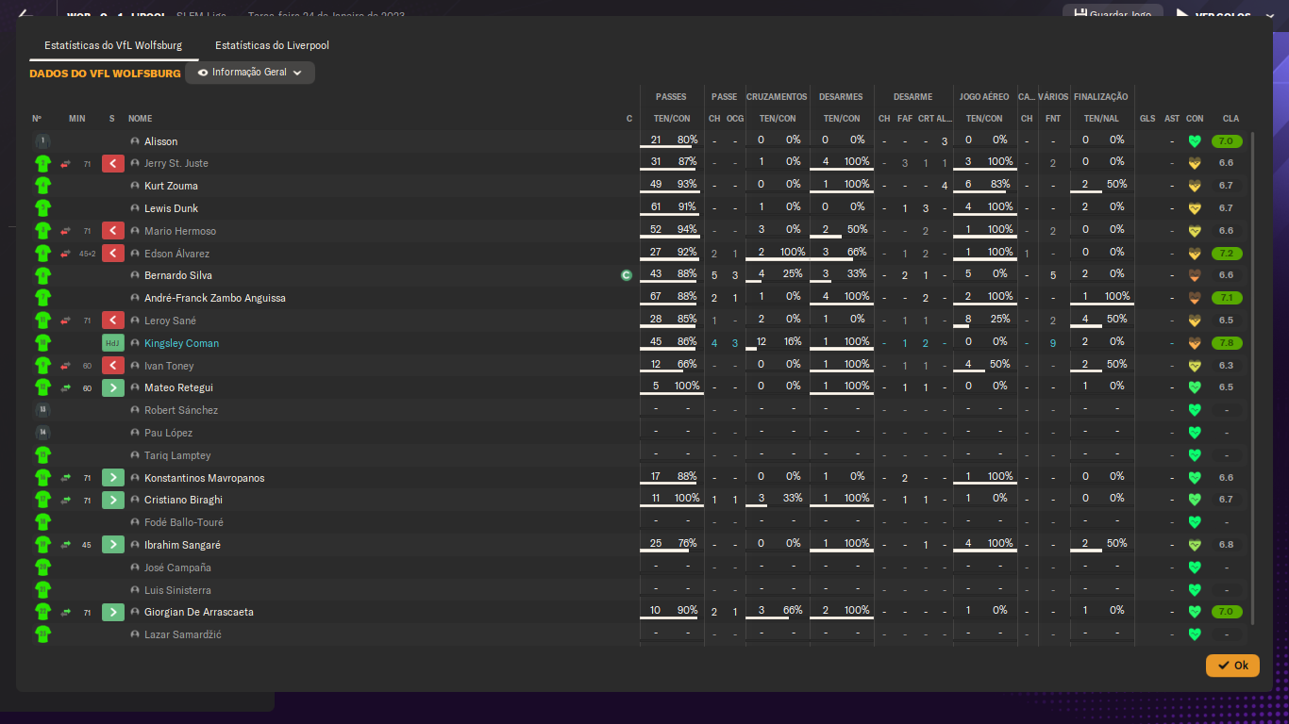Click the person icon beside Tariq Lamptey
Screen dimensions: 1289x724
click(x=135, y=455)
